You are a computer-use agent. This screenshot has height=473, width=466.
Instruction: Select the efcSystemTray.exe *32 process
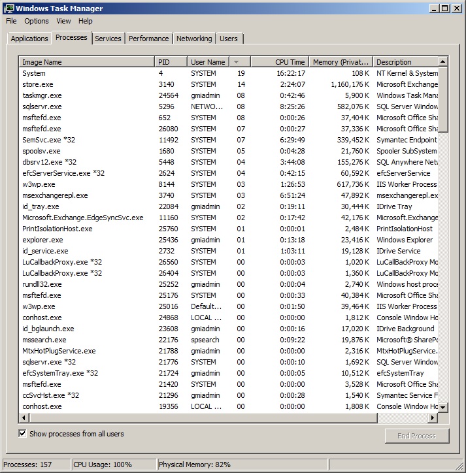(229, 373)
